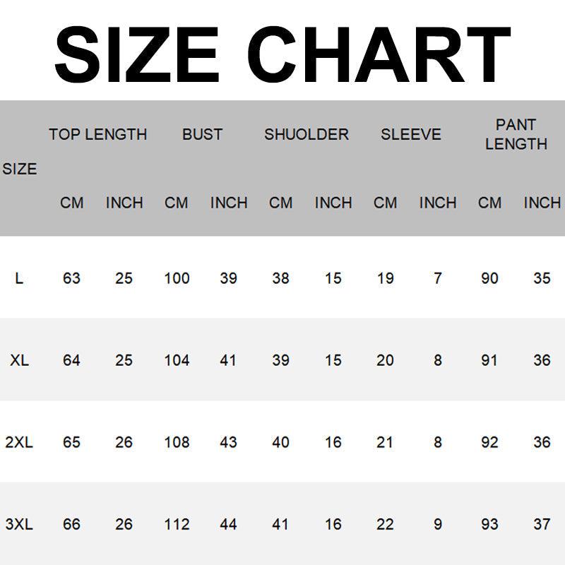Screen dimensions: 565x565
Task: Select the 2XL size row label
Action: point(19,443)
